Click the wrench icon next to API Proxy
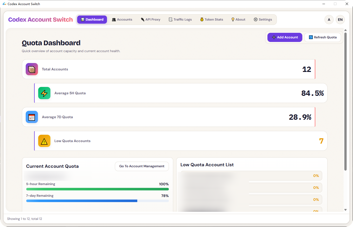This screenshot has height=227, width=353. coord(142,19)
